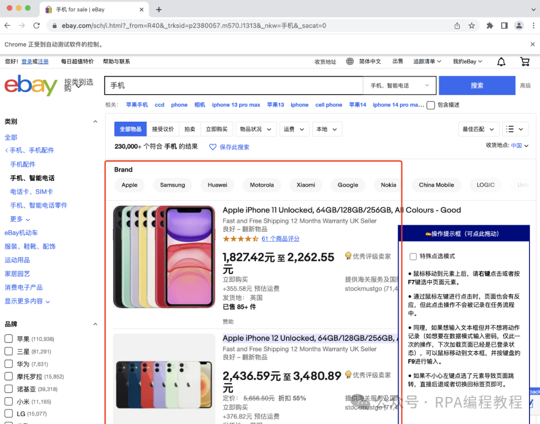Toggle the Chrome side panel icon
Screen dimensions: 540x424
coord(504,26)
